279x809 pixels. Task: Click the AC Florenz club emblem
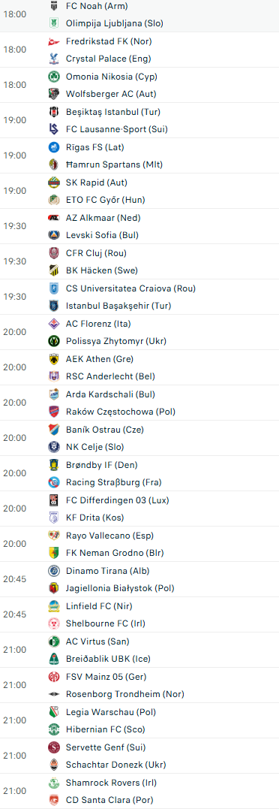click(x=53, y=324)
